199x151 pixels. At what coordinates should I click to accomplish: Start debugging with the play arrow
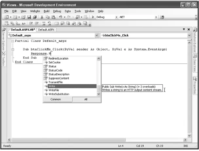click(93, 17)
